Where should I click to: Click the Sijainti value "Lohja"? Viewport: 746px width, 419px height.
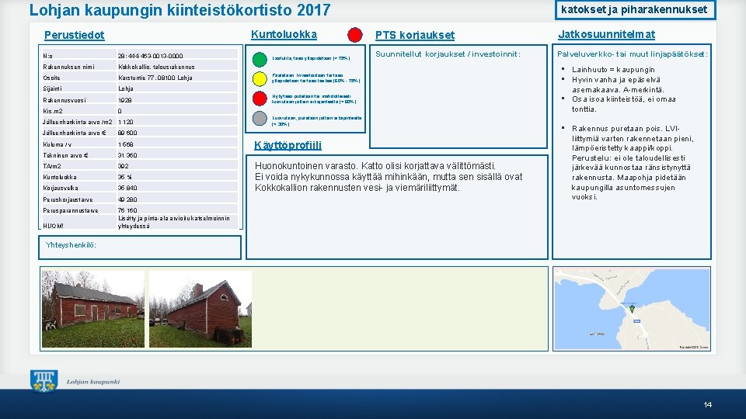126,88
